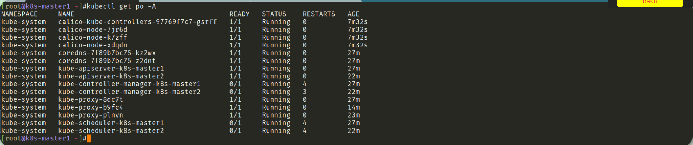
Task: Click the 14m age of kube-proxy-b9fc4
Action: point(353,107)
